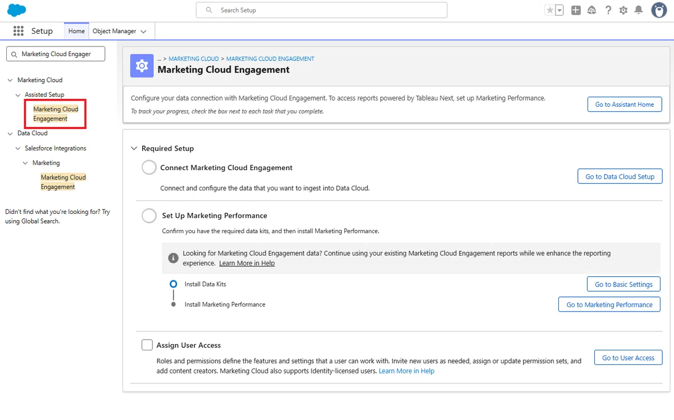The image size is (674, 420).
Task: Mark Set Up Marketing Performance as complete
Action: point(149,216)
